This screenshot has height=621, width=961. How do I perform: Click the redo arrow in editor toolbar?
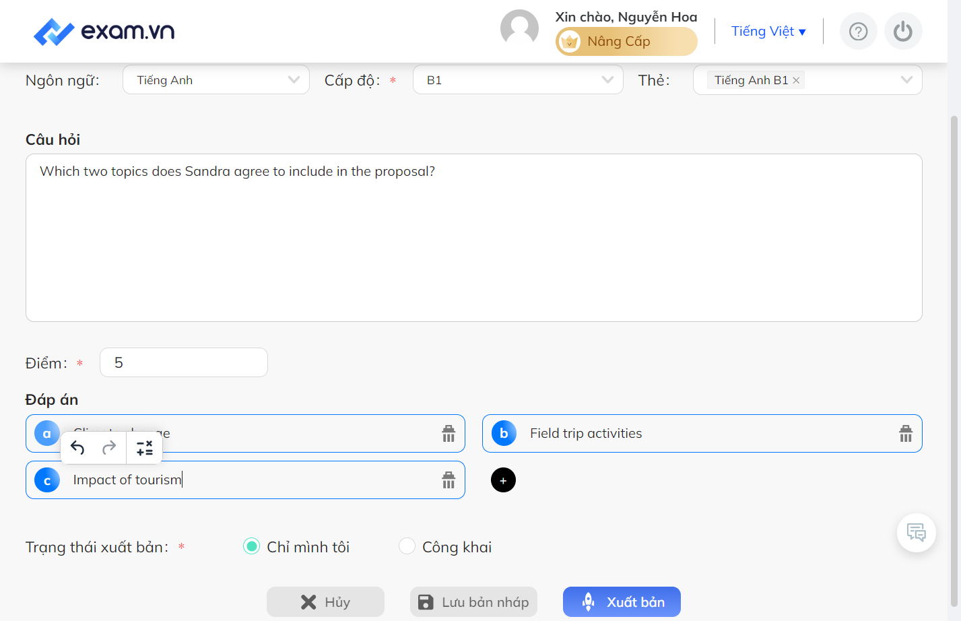(x=109, y=448)
